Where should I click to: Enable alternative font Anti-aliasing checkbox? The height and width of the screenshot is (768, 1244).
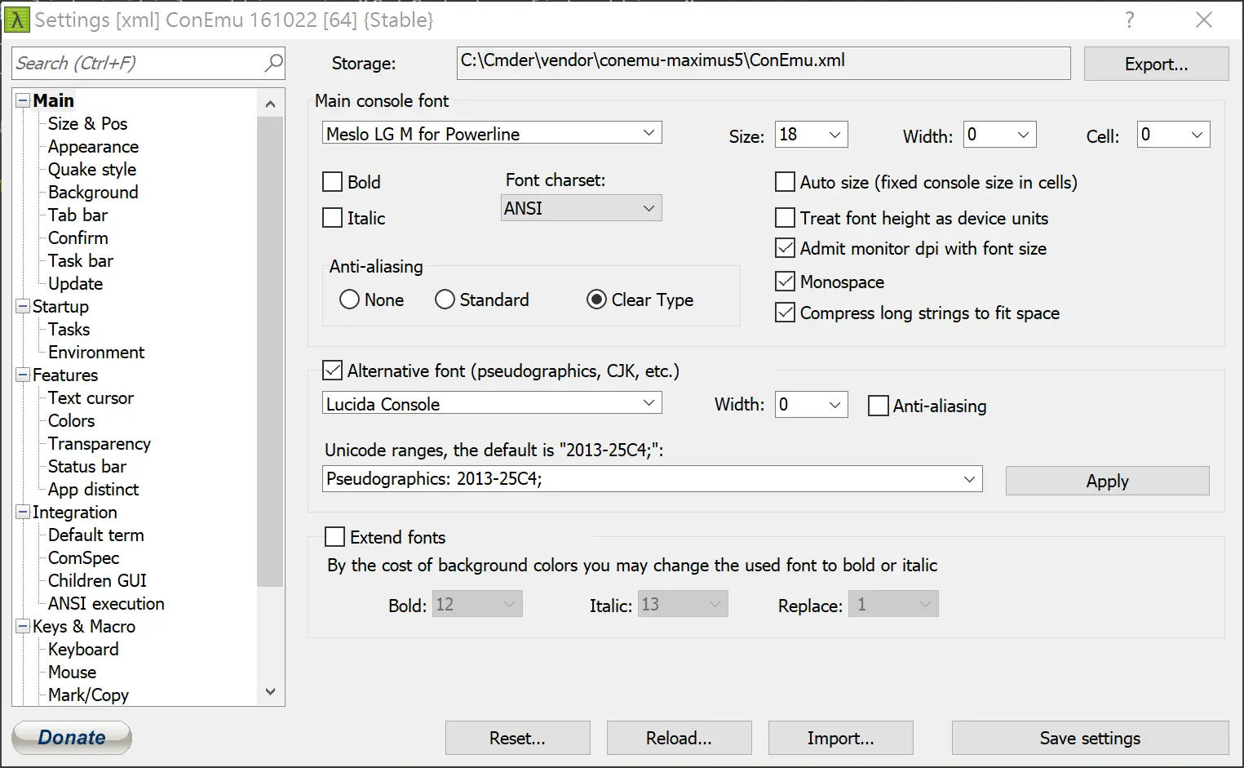[879, 406]
